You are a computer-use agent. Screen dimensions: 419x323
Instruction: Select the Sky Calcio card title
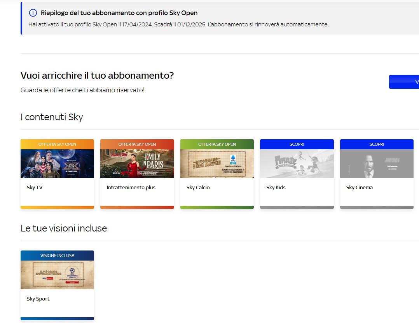(198, 187)
